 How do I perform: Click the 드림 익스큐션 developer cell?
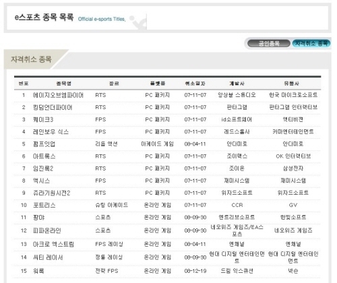pyautogui.click(x=237, y=271)
